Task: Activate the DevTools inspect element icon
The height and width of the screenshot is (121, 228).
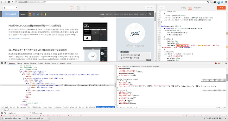Action: (x=2, y=63)
